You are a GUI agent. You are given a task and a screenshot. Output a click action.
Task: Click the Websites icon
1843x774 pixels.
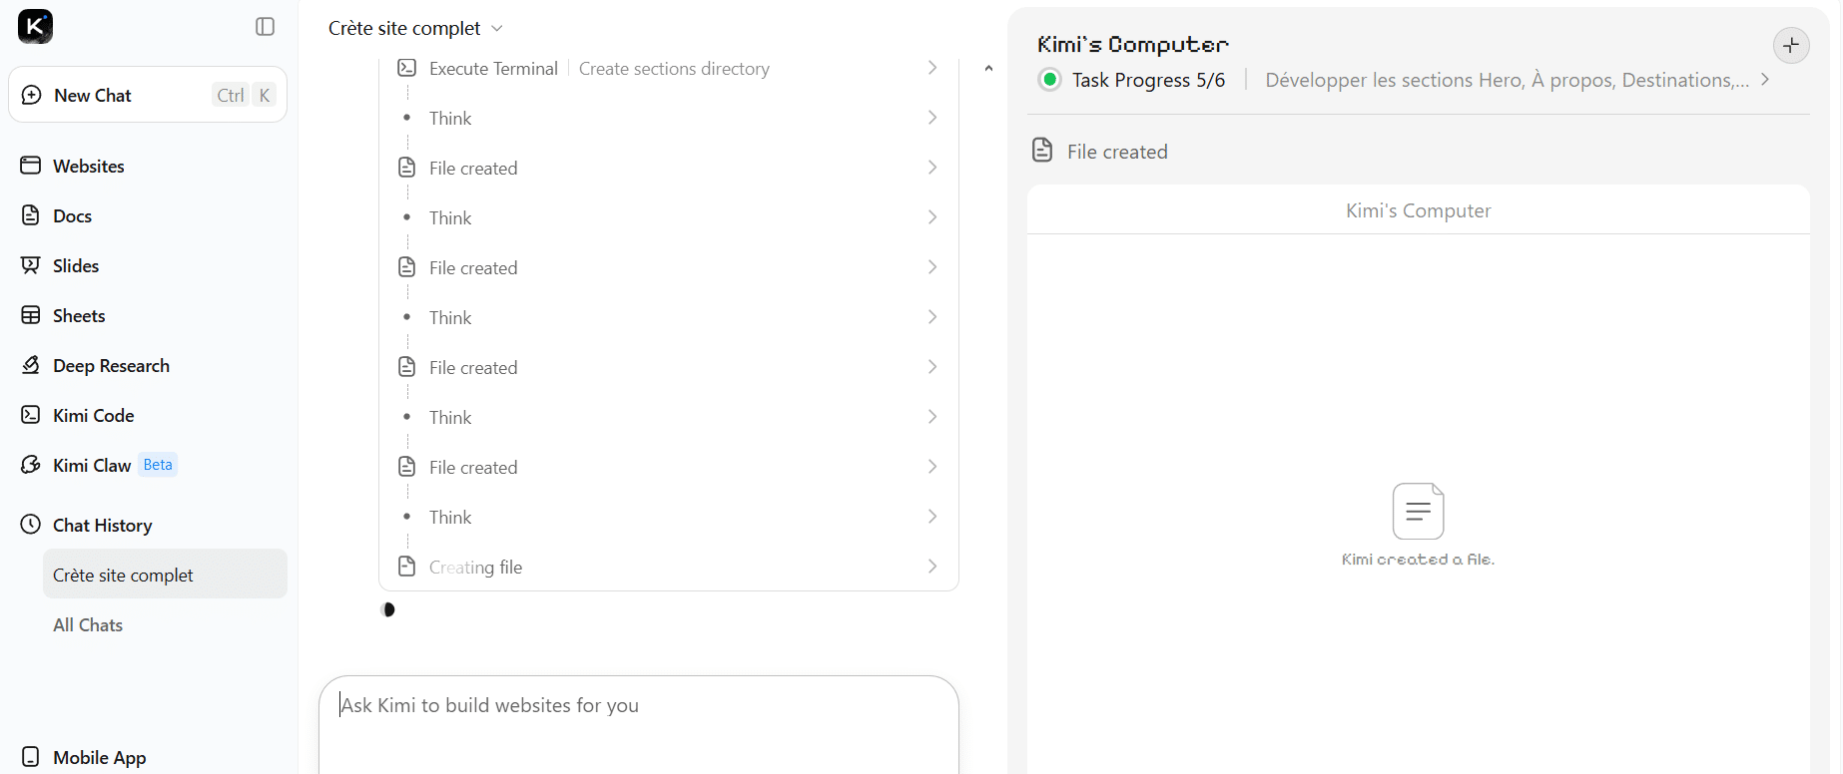(x=31, y=165)
